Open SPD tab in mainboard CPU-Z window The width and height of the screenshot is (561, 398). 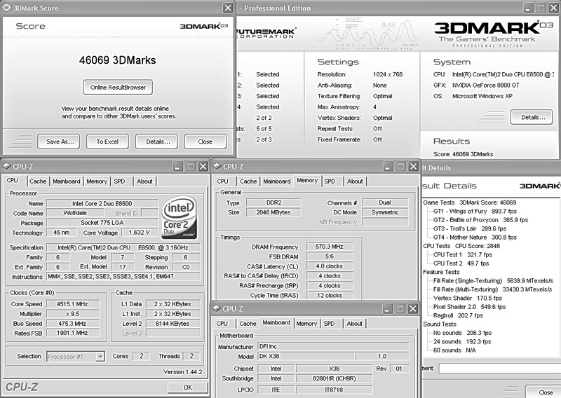coord(329,324)
